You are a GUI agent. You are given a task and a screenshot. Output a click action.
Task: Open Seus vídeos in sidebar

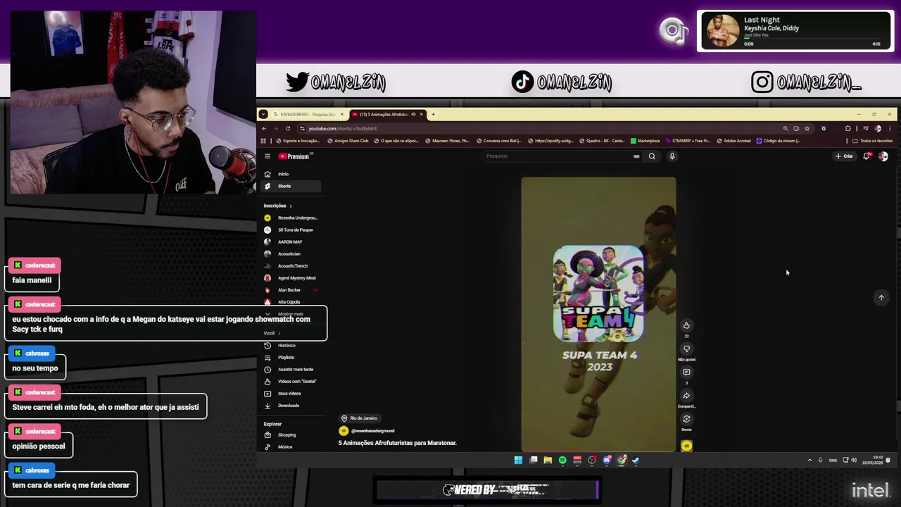pyautogui.click(x=292, y=393)
